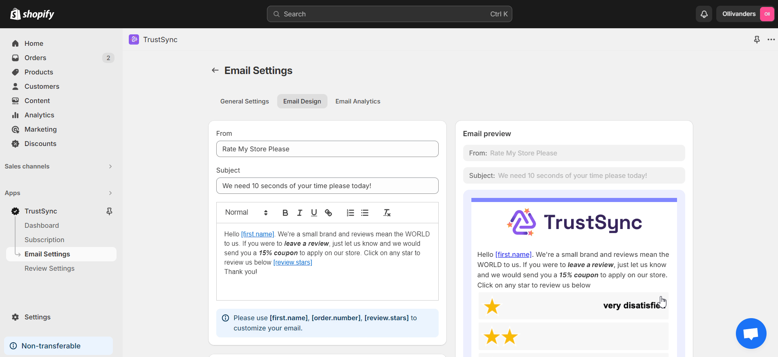Open the three-dot app menu

[771, 39]
